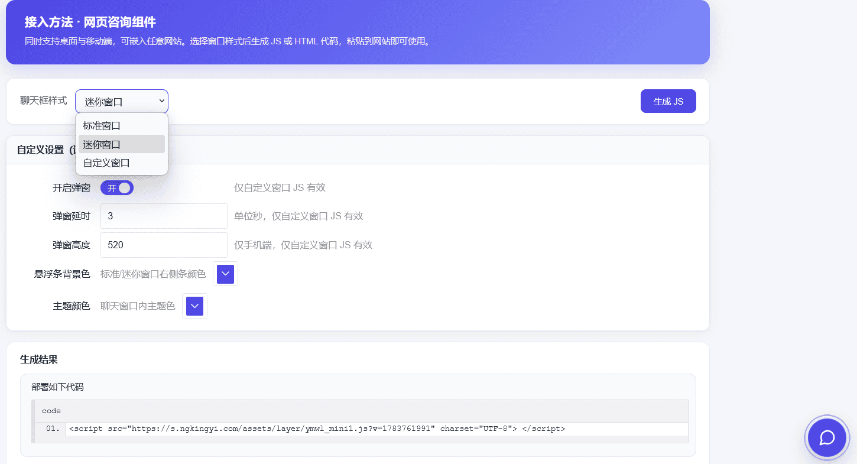This screenshot has height=464, width=857.
Task: Click the 聊天窗口内主题色 description
Action: point(138,306)
